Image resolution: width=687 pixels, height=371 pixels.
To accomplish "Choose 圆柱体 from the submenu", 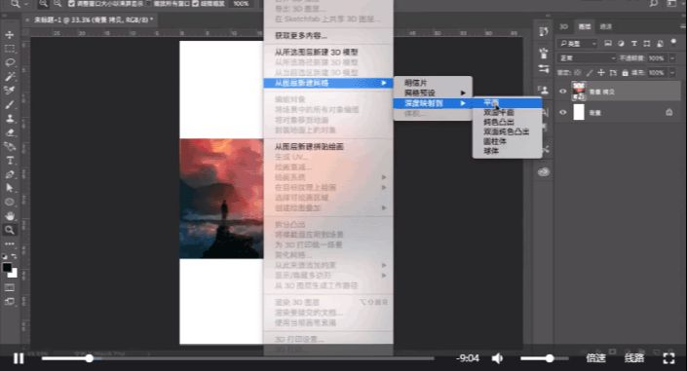I will 507,141.
